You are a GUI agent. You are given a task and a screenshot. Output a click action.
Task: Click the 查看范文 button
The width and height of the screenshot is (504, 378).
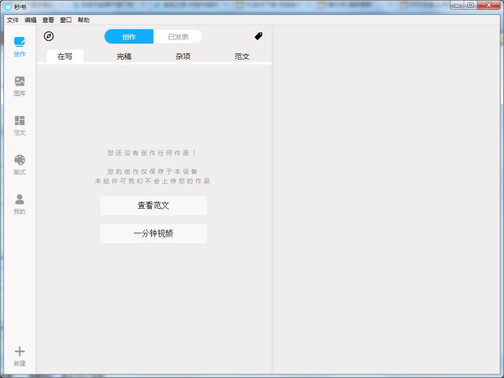click(x=154, y=206)
